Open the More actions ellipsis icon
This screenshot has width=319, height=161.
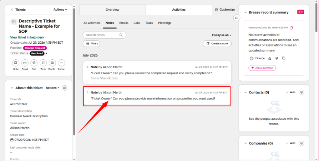[x=61, y=63]
